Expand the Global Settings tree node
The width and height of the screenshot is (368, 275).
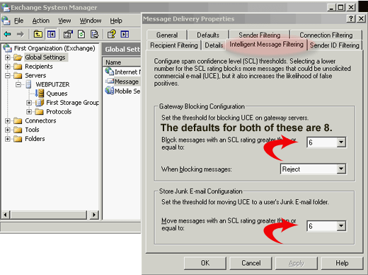(x=8, y=57)
